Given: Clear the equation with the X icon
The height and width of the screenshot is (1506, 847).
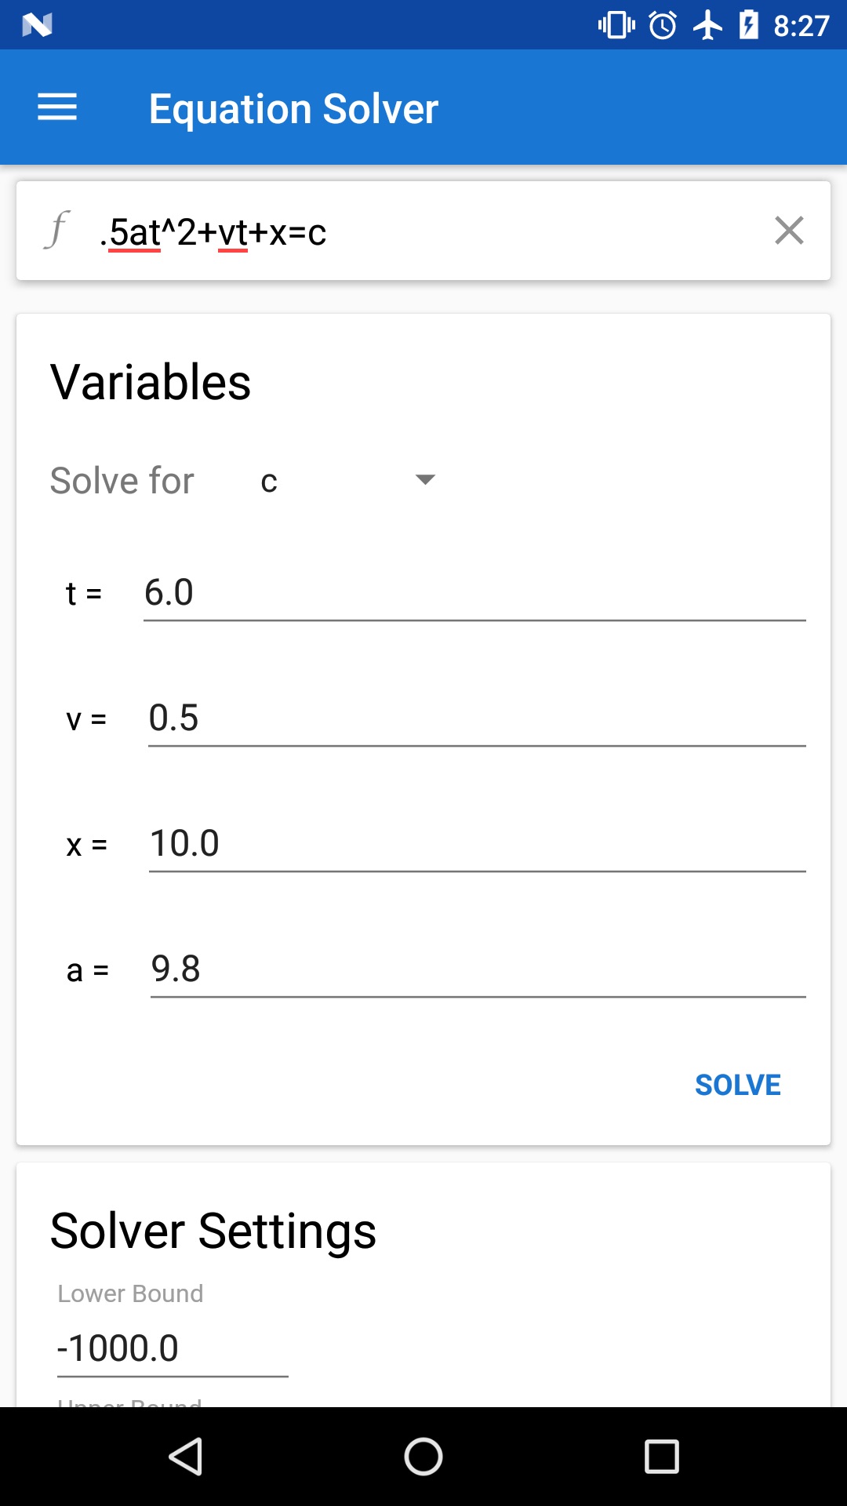Looking at the screenshot, I should click(x=789, y=231).
